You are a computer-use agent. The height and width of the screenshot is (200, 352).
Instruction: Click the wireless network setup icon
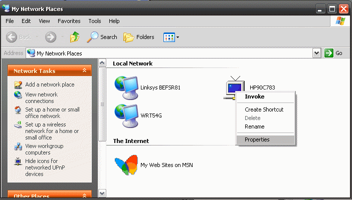point(18,124)
